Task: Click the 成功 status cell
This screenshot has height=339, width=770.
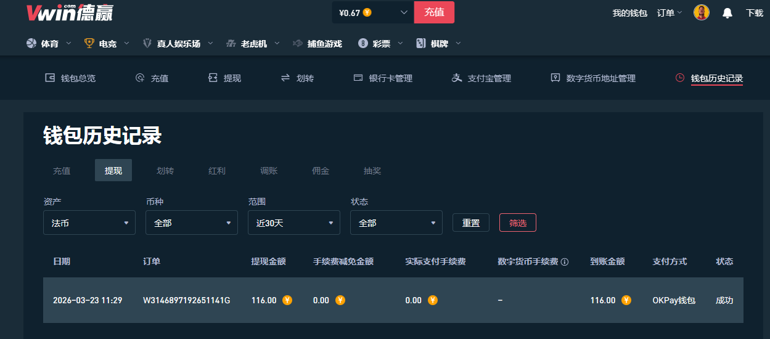Action: (x=724, y=300)
